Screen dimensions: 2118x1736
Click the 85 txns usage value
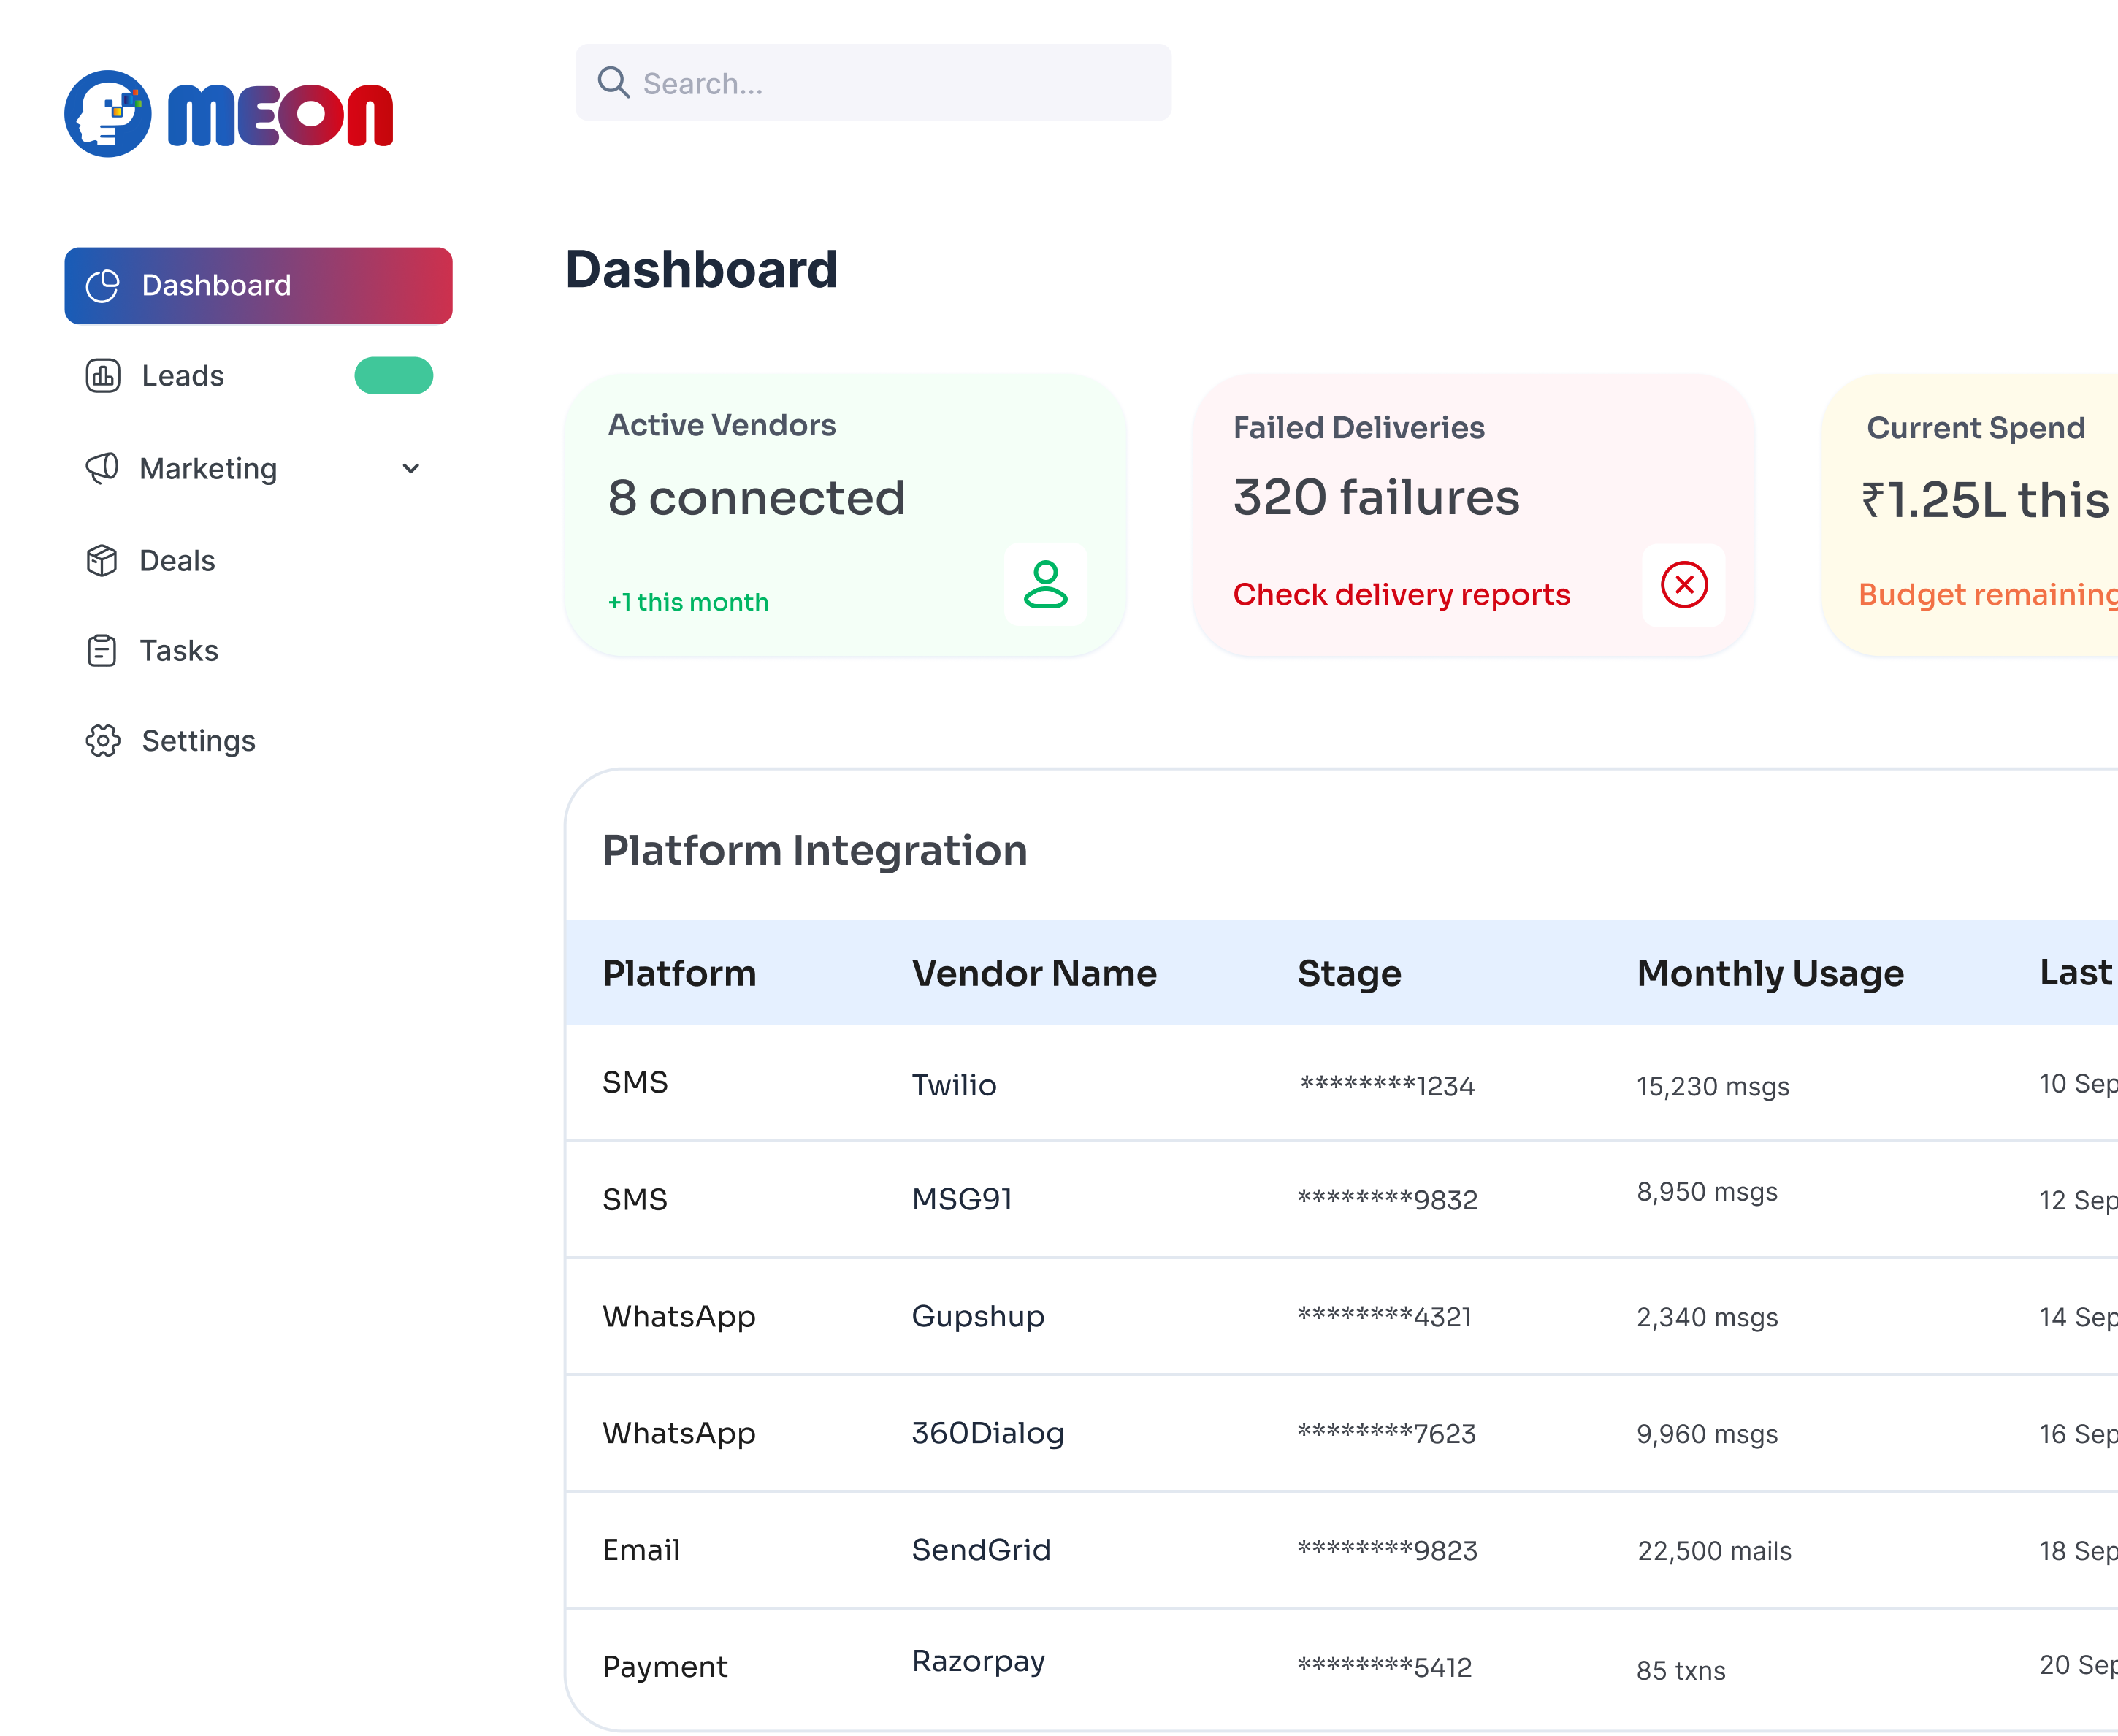click(1681, 1670)
